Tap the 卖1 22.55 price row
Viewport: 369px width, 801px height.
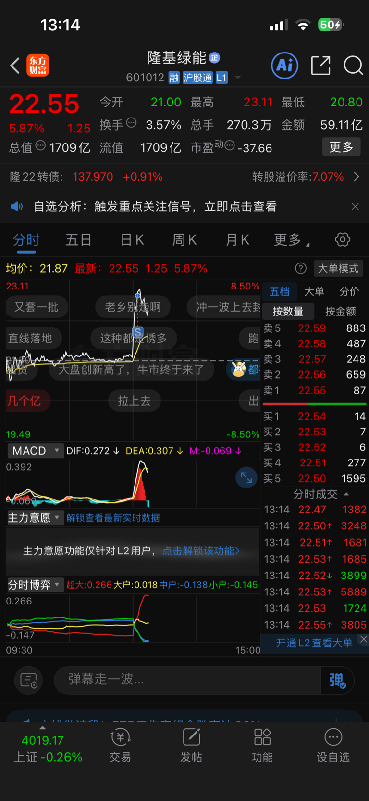[314, 390]
